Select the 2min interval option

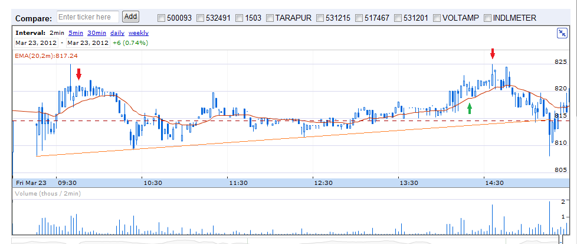tap(56, 33)
